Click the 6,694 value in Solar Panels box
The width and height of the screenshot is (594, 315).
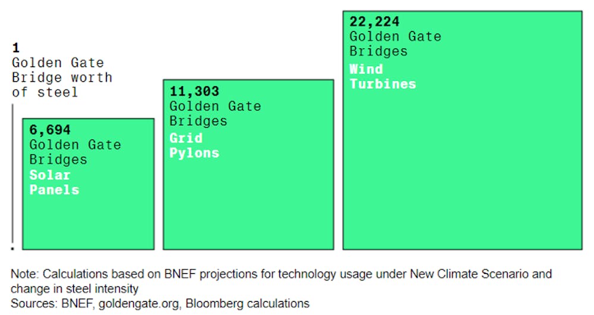click(x=50, y=130)
